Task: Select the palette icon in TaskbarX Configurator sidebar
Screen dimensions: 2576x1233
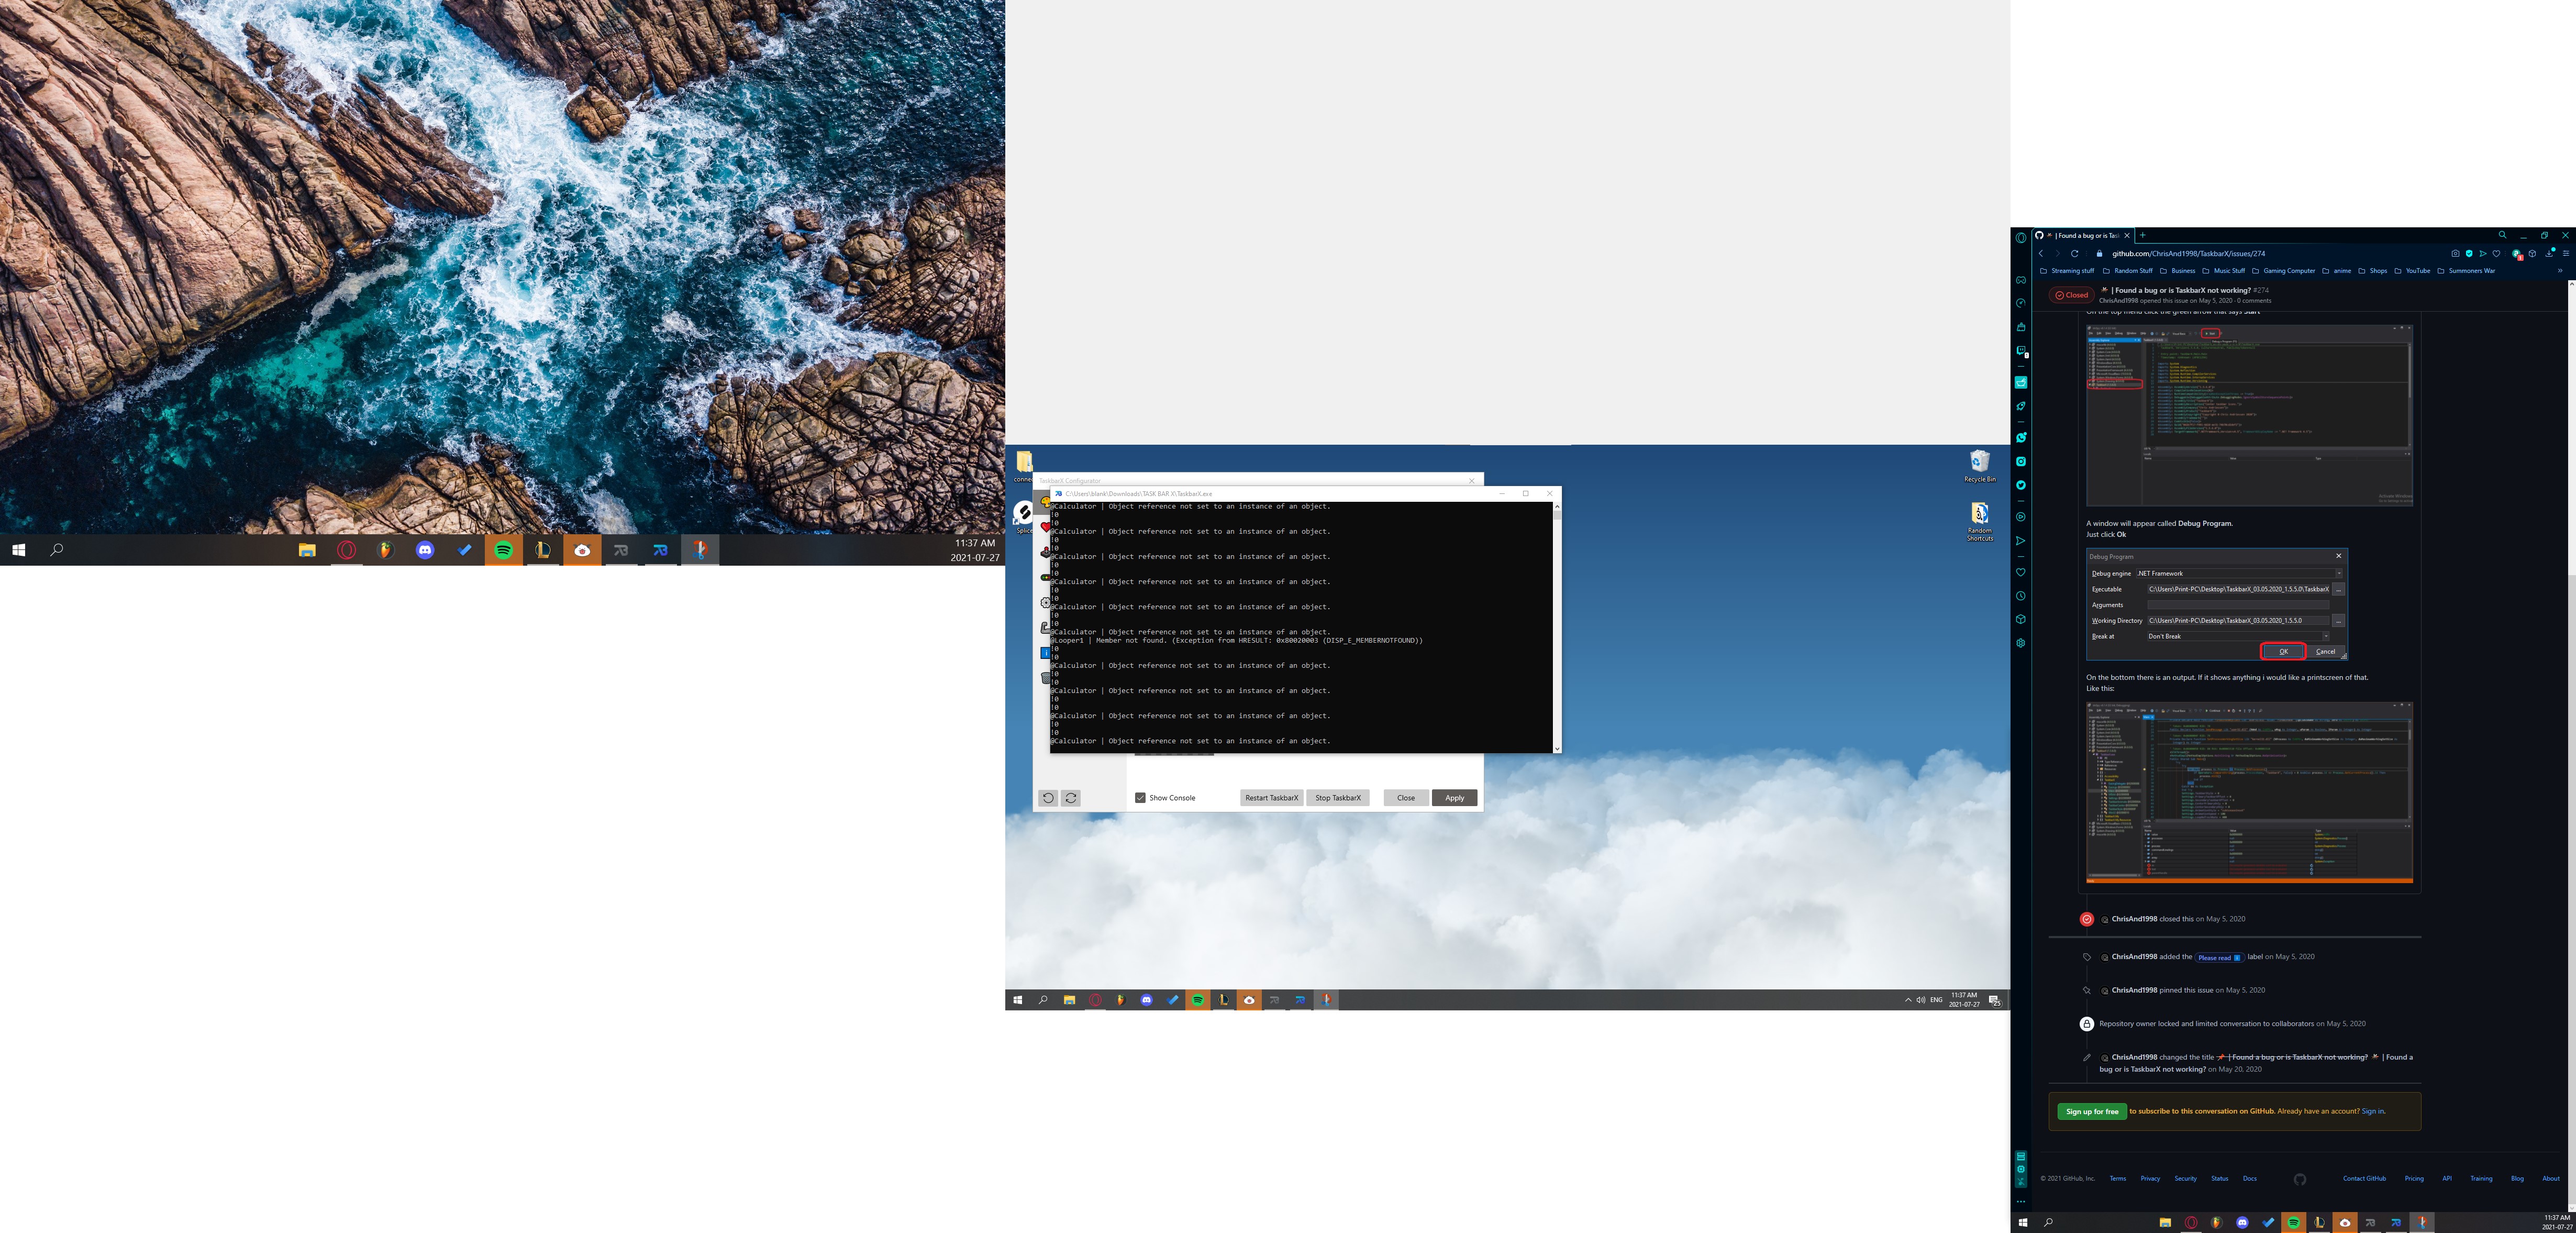Action: click(1046, 503)
